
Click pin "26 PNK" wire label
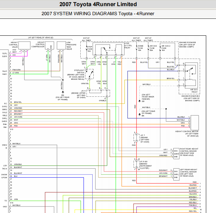[14, 126]
